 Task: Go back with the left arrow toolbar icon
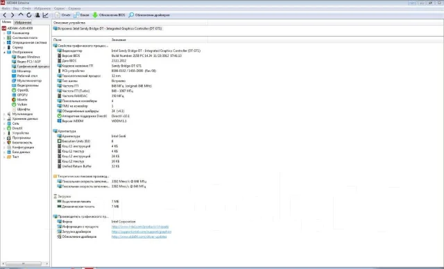coord(5,15)
